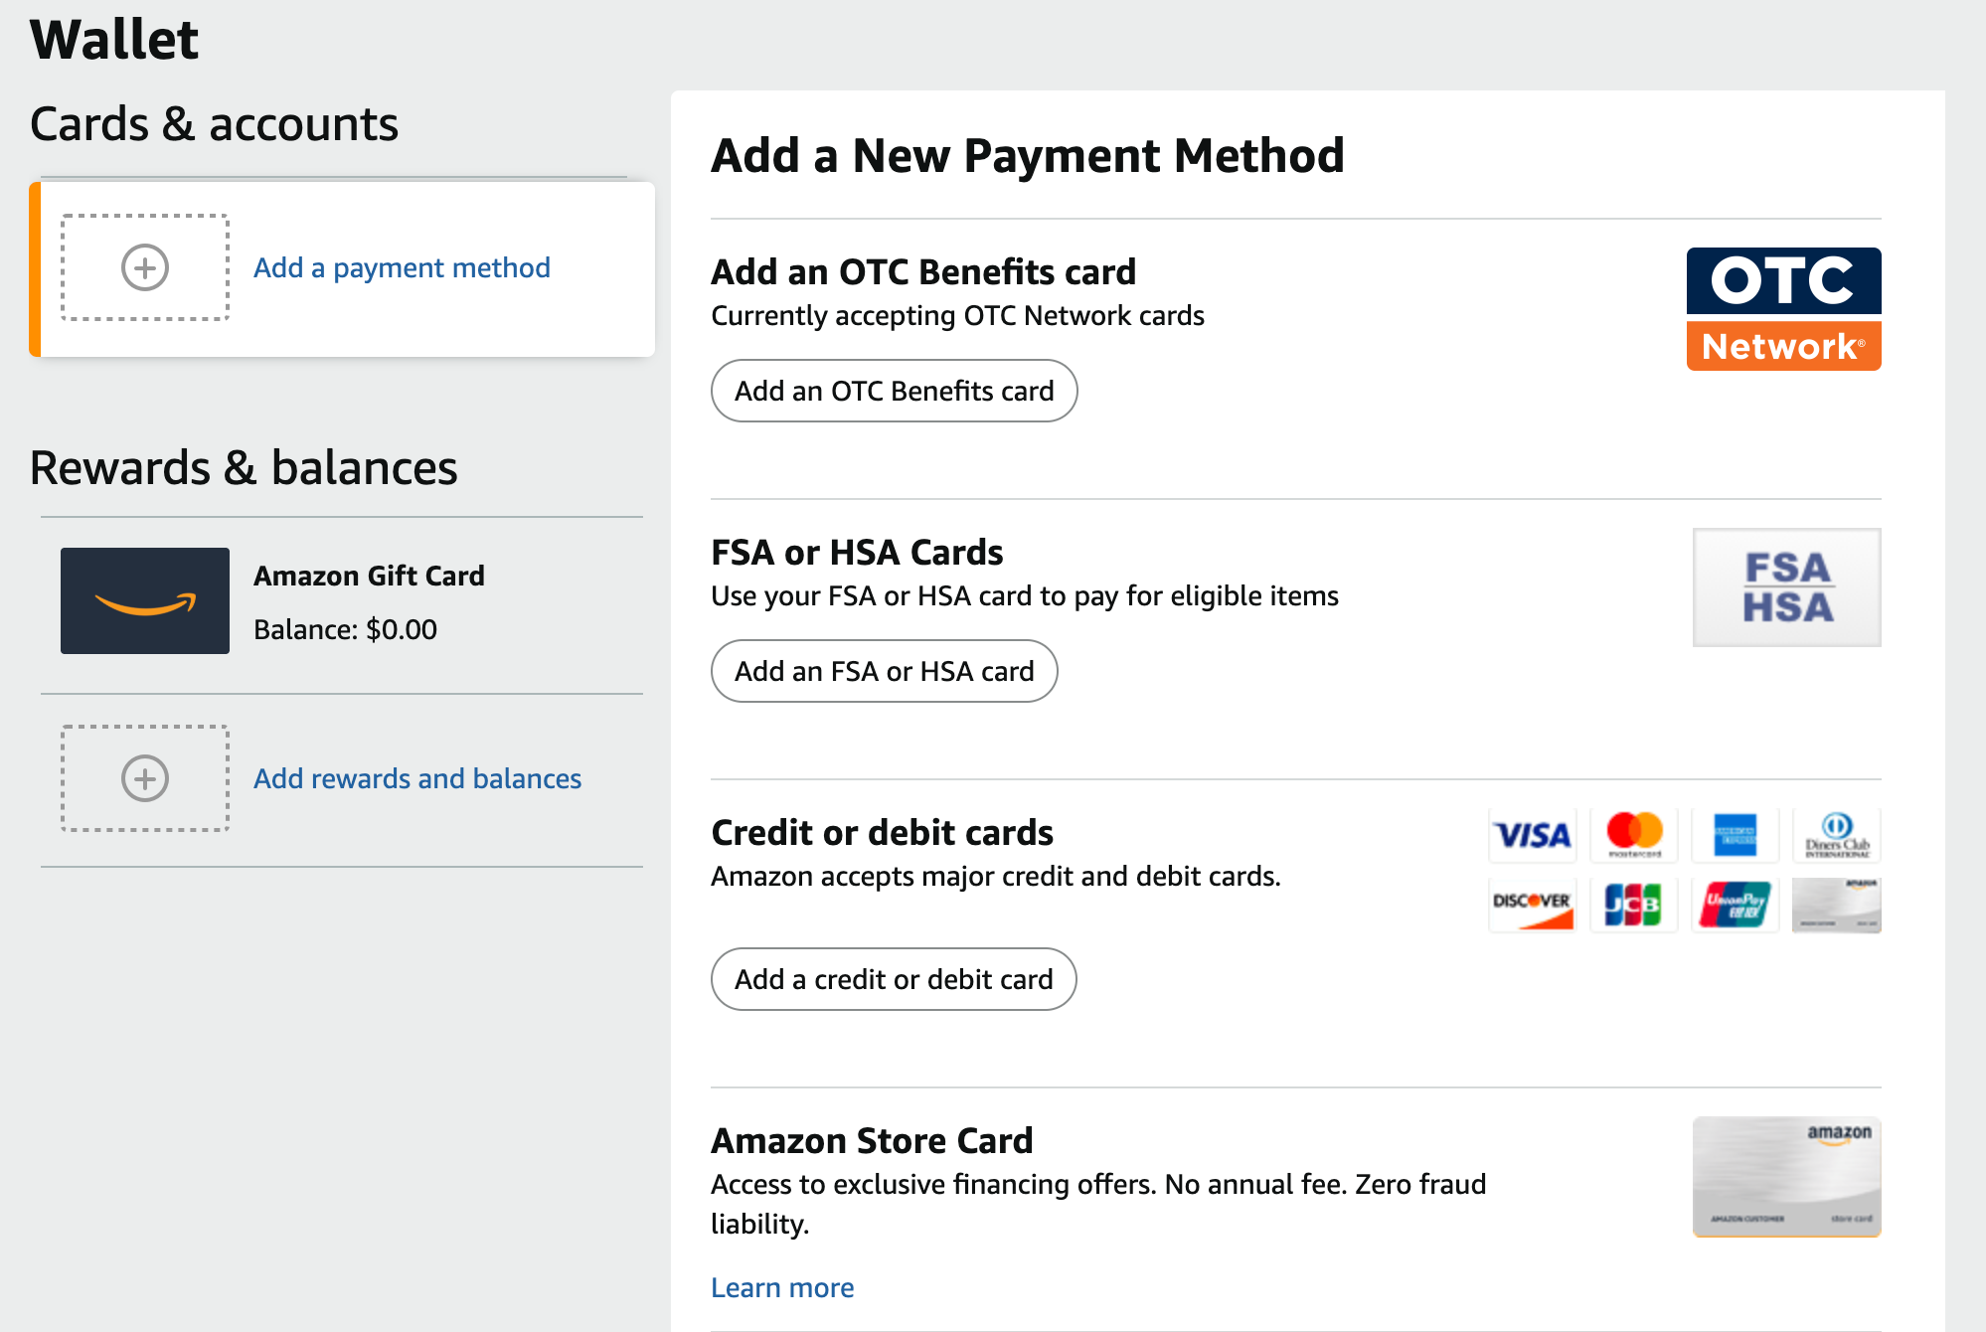Open the Add a payment method link
1986x1332 pixels.
402,267
